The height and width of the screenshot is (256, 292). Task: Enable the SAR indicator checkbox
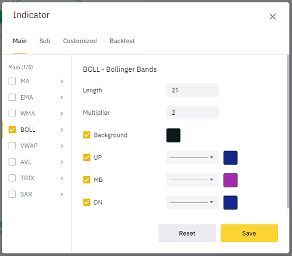tap(12, 194)
